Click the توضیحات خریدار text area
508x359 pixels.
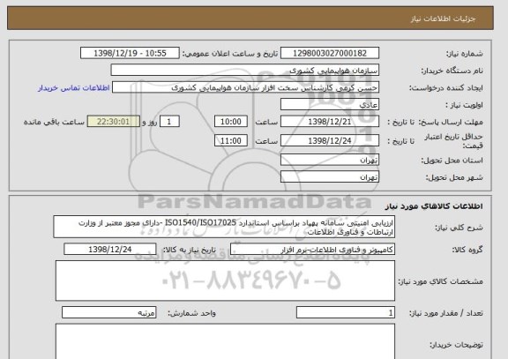point(225,341)
